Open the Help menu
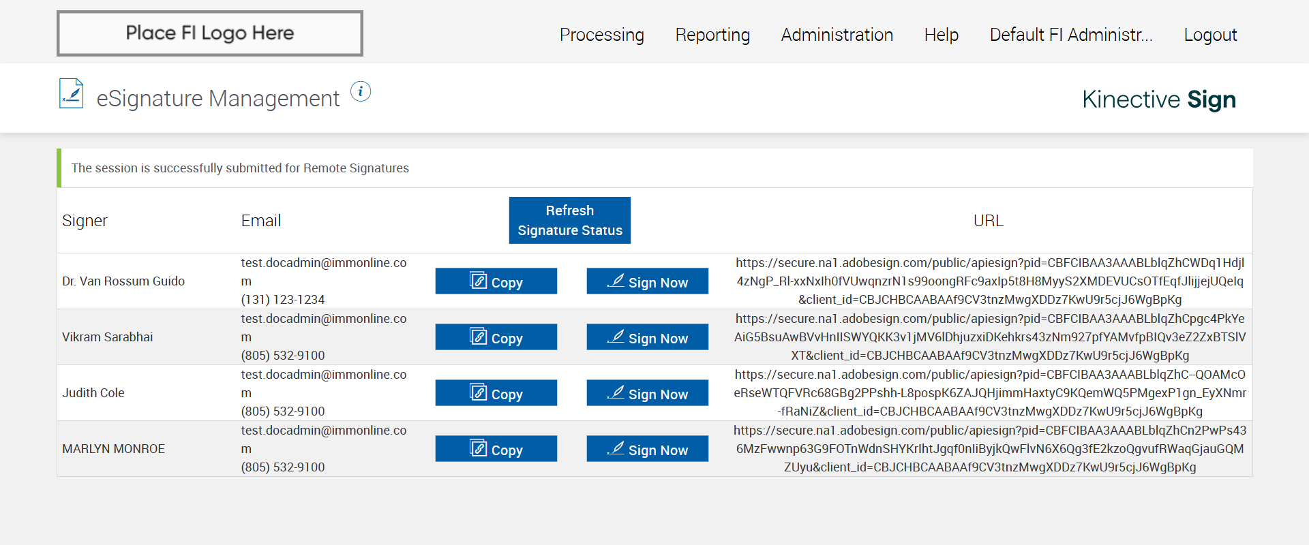 click(x=941, y=35)
